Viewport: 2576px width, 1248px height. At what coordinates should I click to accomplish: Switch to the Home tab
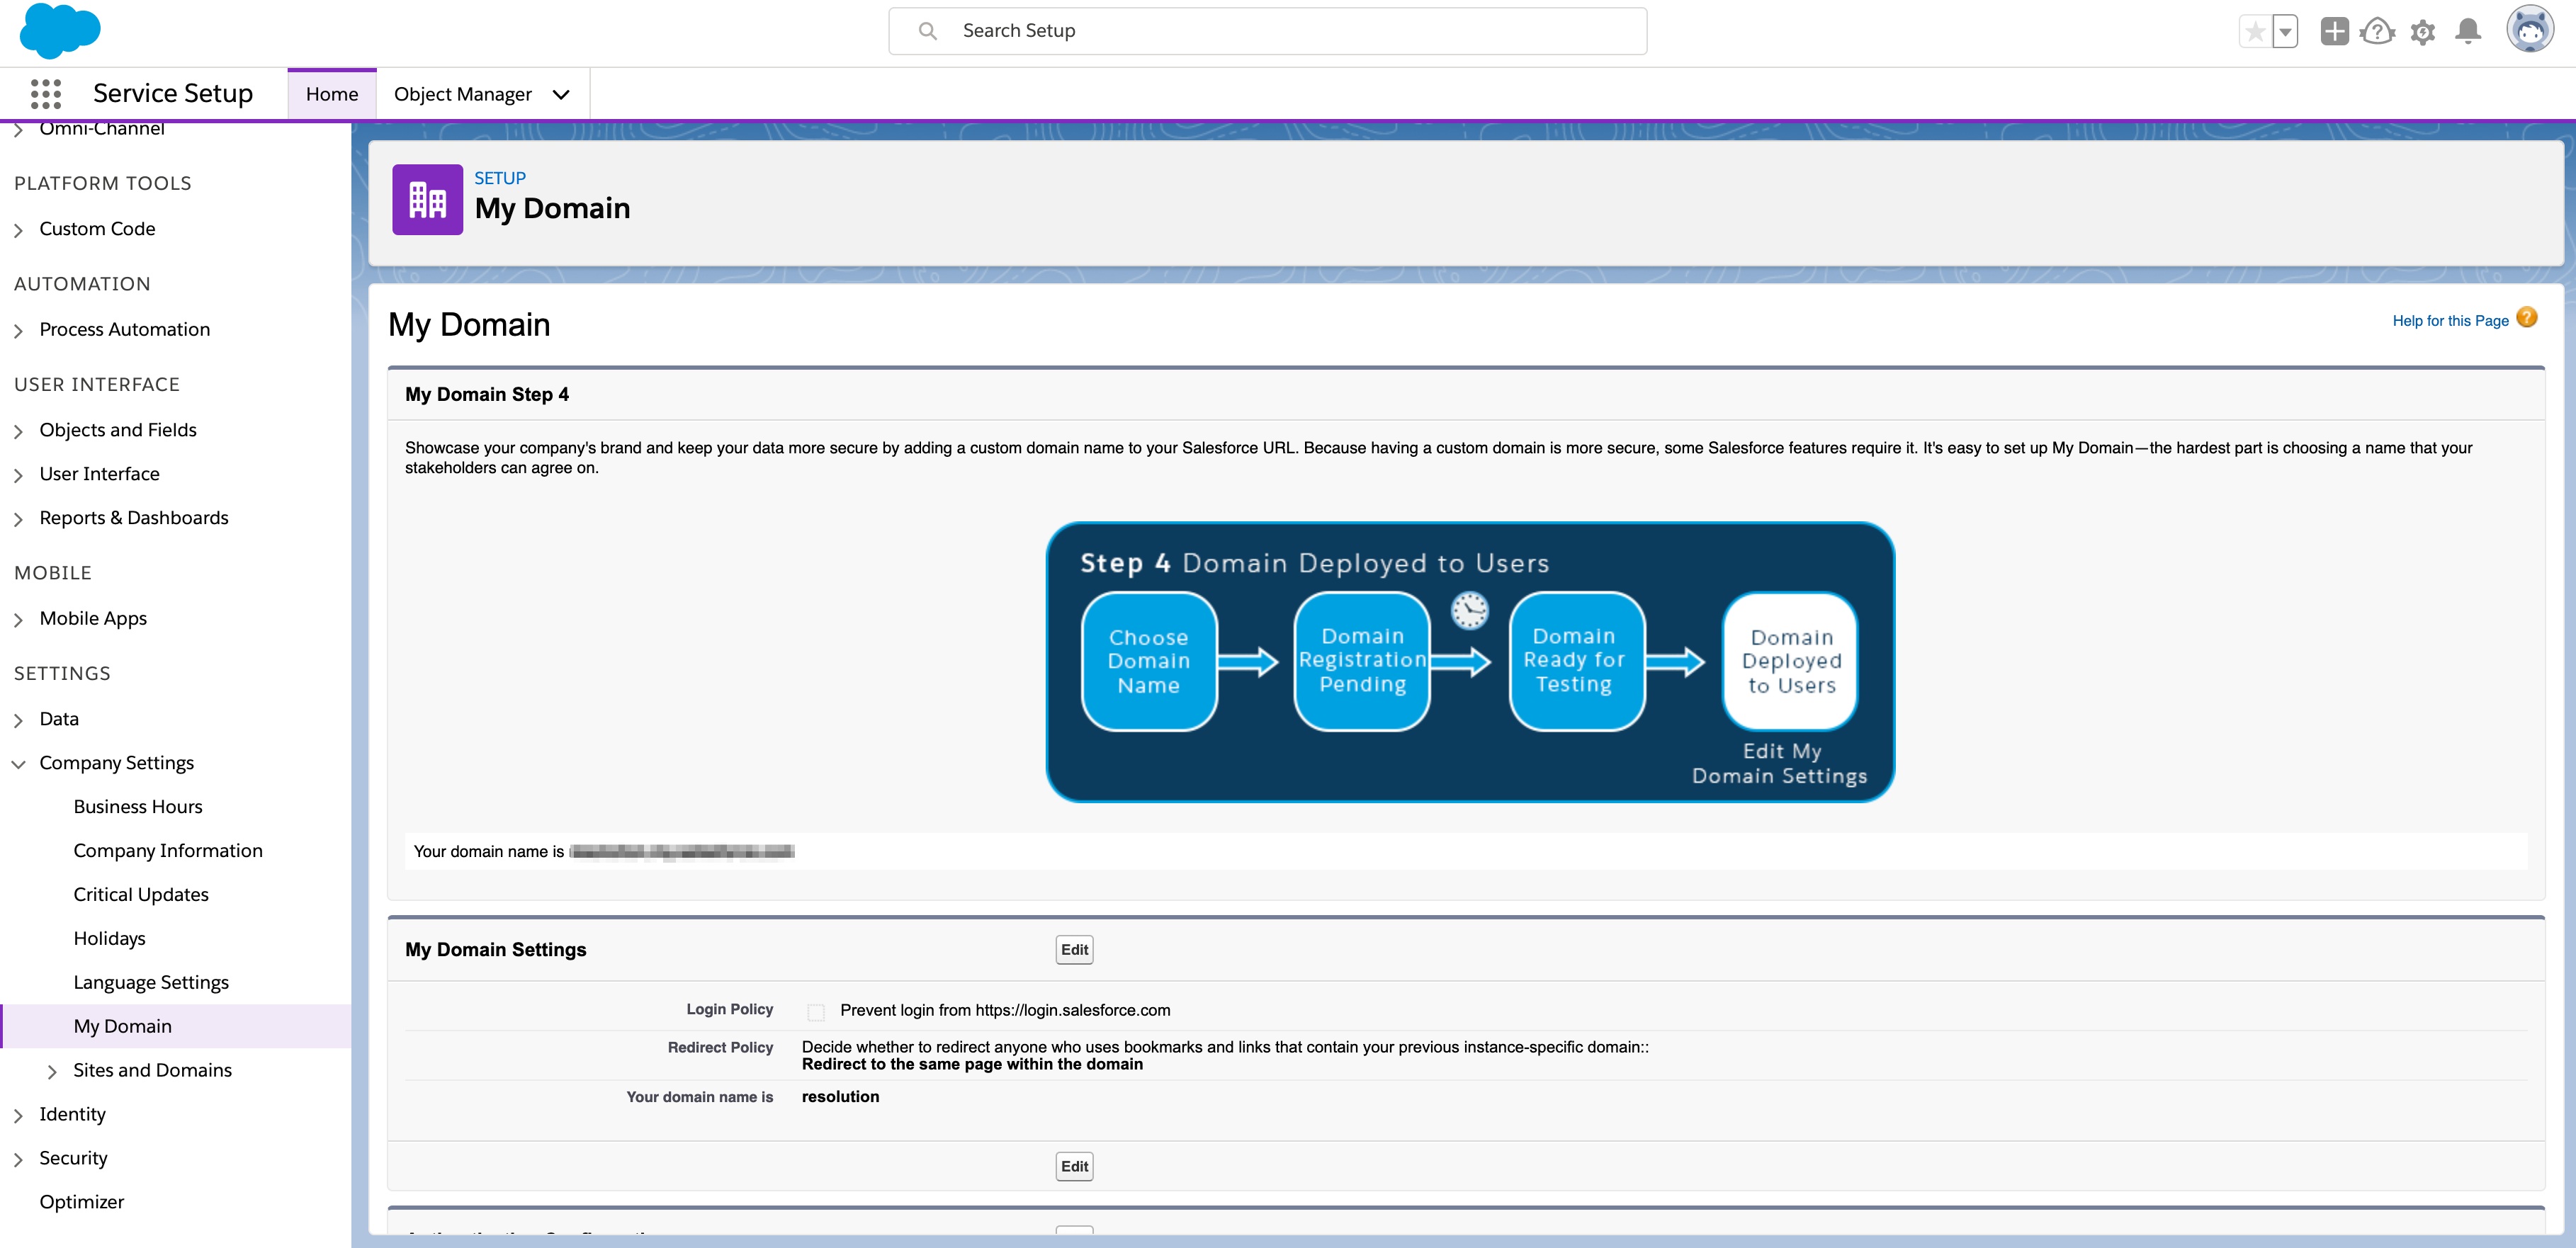pos(332,94)
